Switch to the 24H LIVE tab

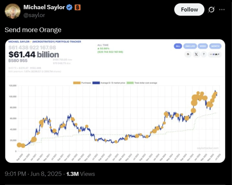pyautogui.click(x=190, y=46)
